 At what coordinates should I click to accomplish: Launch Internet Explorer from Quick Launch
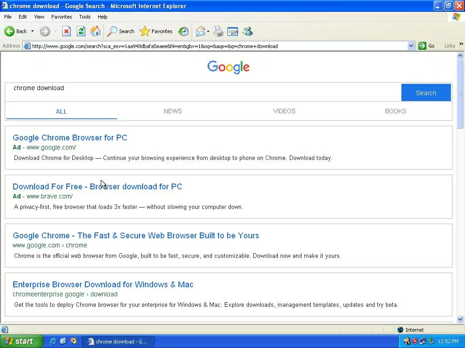pyautogui.click(x=53, y=341)
